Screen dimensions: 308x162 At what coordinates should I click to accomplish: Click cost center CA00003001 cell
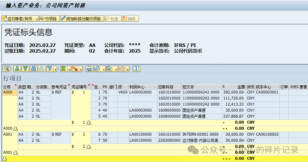(x=267, y=92)
